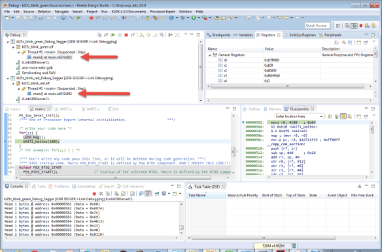Remove all terminated launches in Debug view
This screenshot has height=252, width=382.
[x=99, y=35]
